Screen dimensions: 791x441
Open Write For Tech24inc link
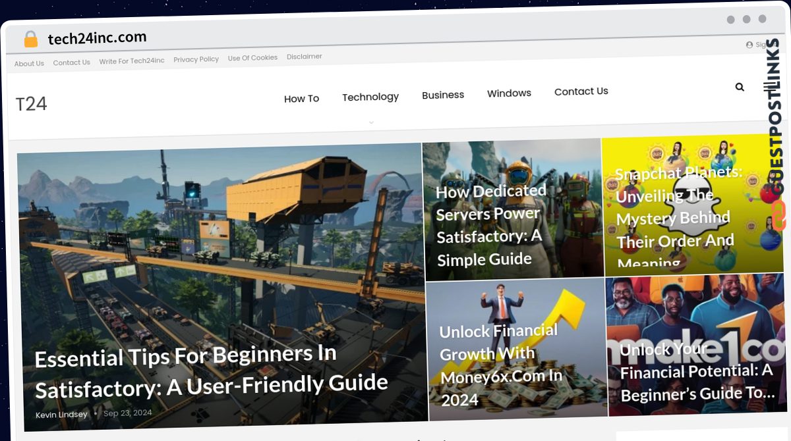pyautogui.click(x=132, y=61)
